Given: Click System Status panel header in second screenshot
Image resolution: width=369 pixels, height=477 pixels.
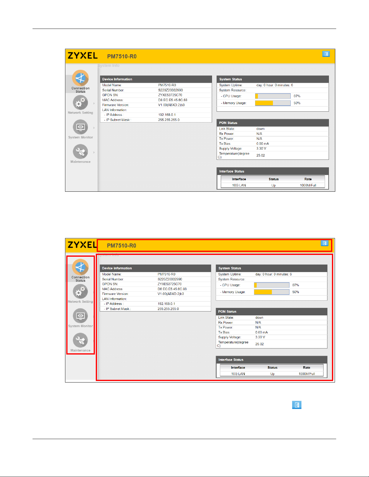Looking at the screenshot, I should (x=272, y=268).
